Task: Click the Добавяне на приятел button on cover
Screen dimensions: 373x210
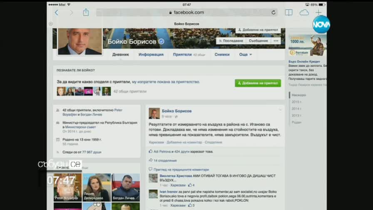Action: click(x=258, y=30)
